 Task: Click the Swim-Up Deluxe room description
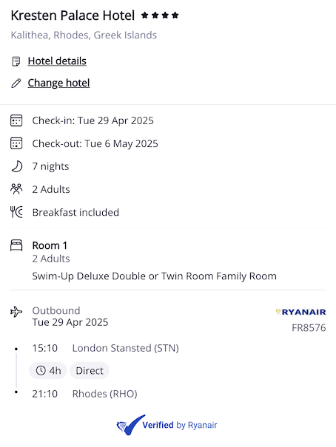click(154, 276)
